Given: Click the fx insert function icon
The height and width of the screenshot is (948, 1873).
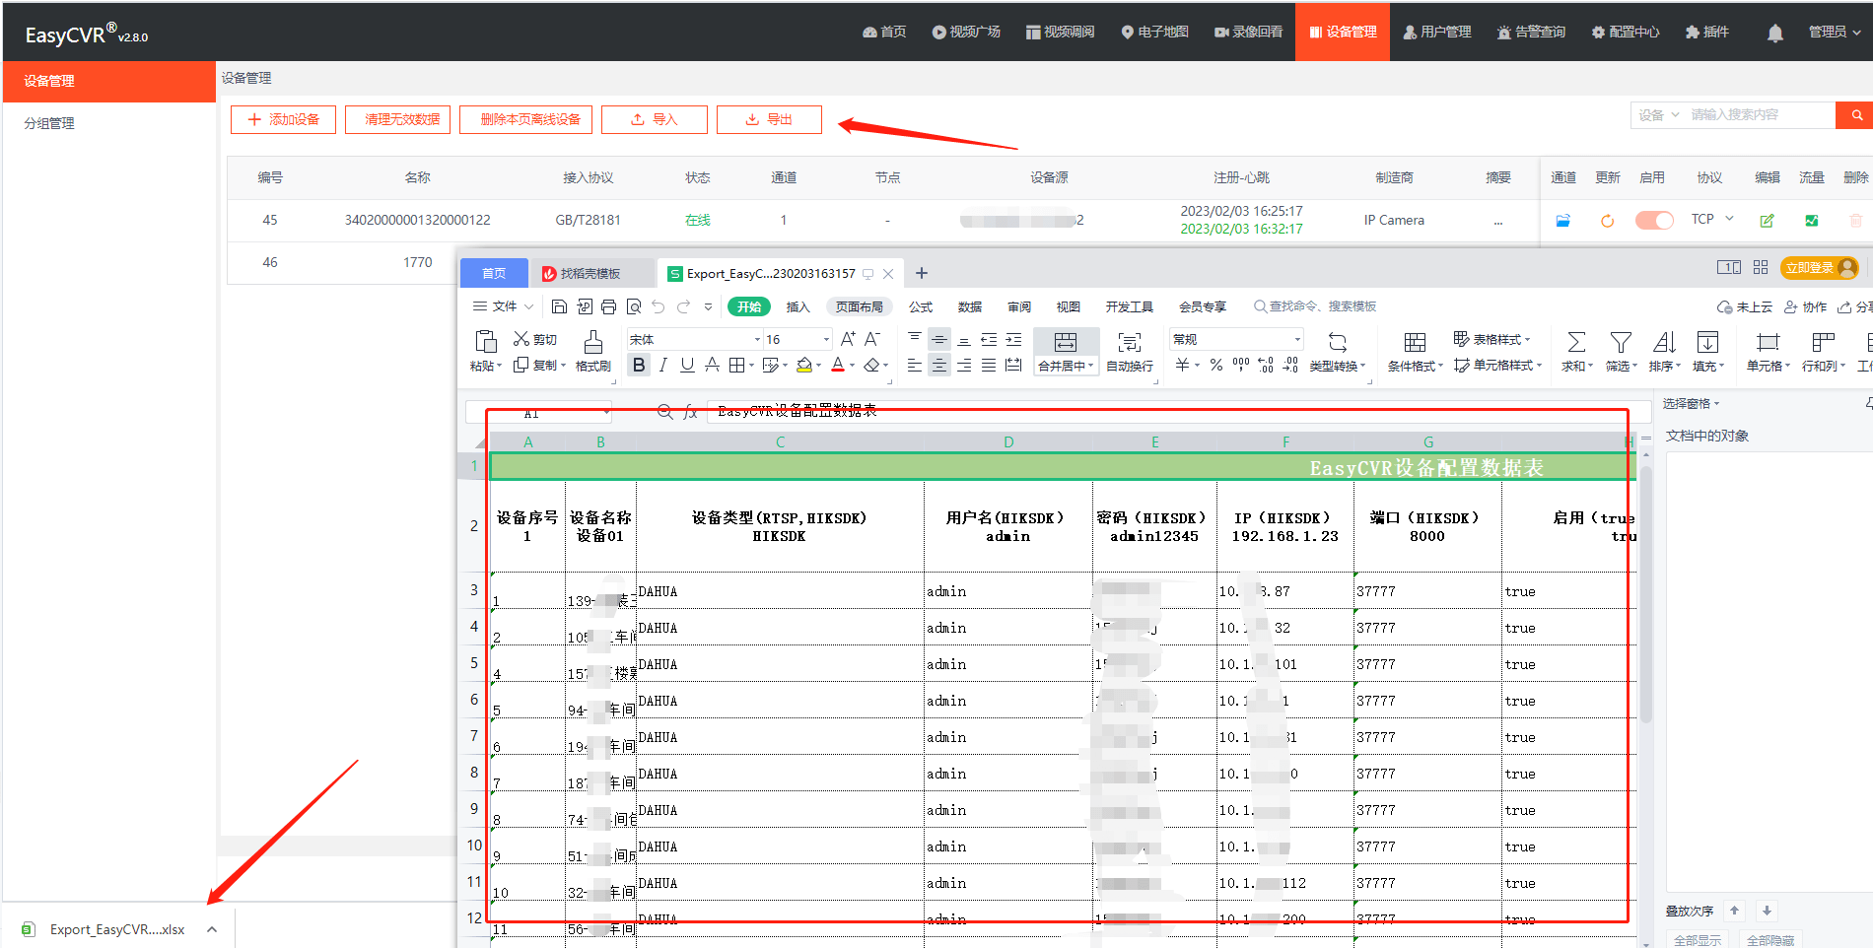Looking at the screenshot, I should [x=690, y=412].
